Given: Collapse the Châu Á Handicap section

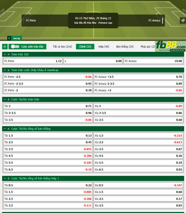Looking at the screenshot, I should pyautogui.click(x=5, y=70).
